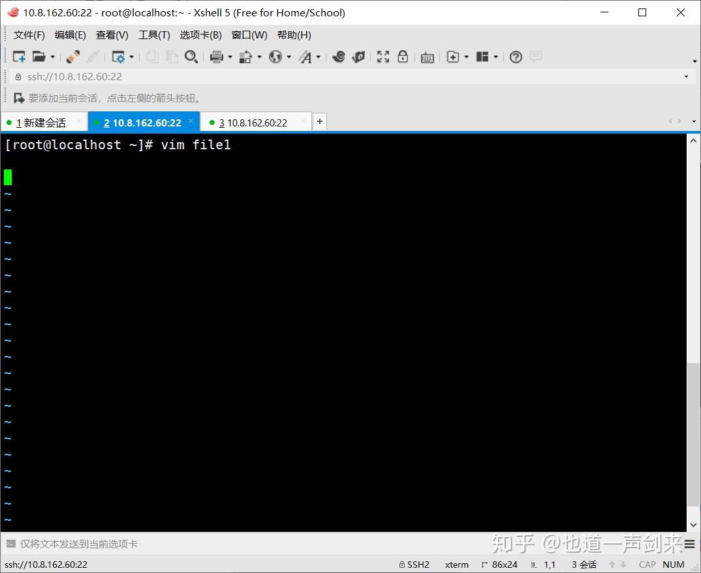701x573 pixels.
Task: Click the tab arrangement layout icon
Action: click(482, 57)
